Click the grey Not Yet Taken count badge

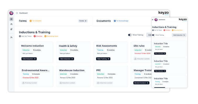20,36
